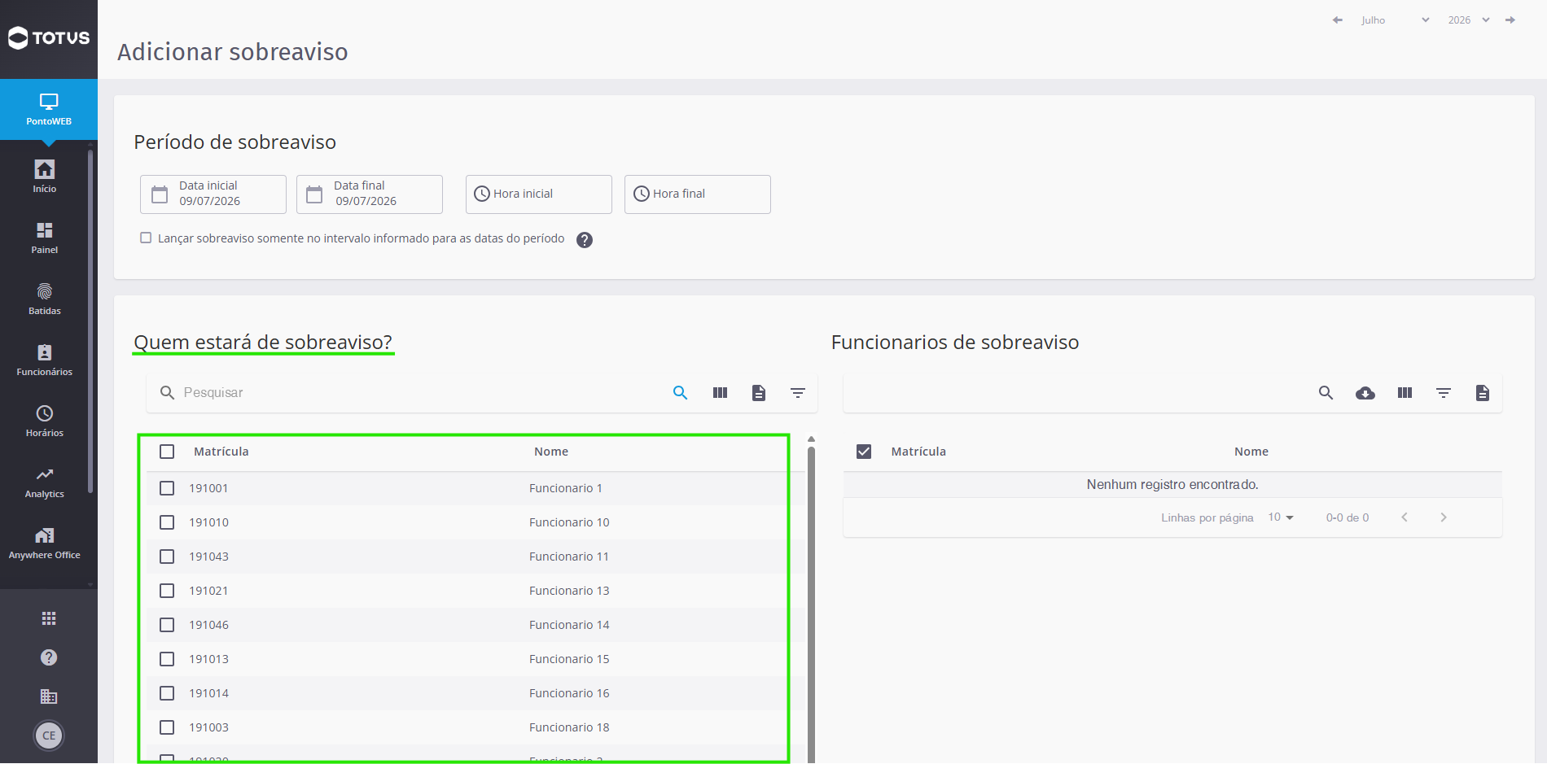Open sidebar help question icon
The height and width of the screenshot is (764, 1547).
tap(49, 657)
